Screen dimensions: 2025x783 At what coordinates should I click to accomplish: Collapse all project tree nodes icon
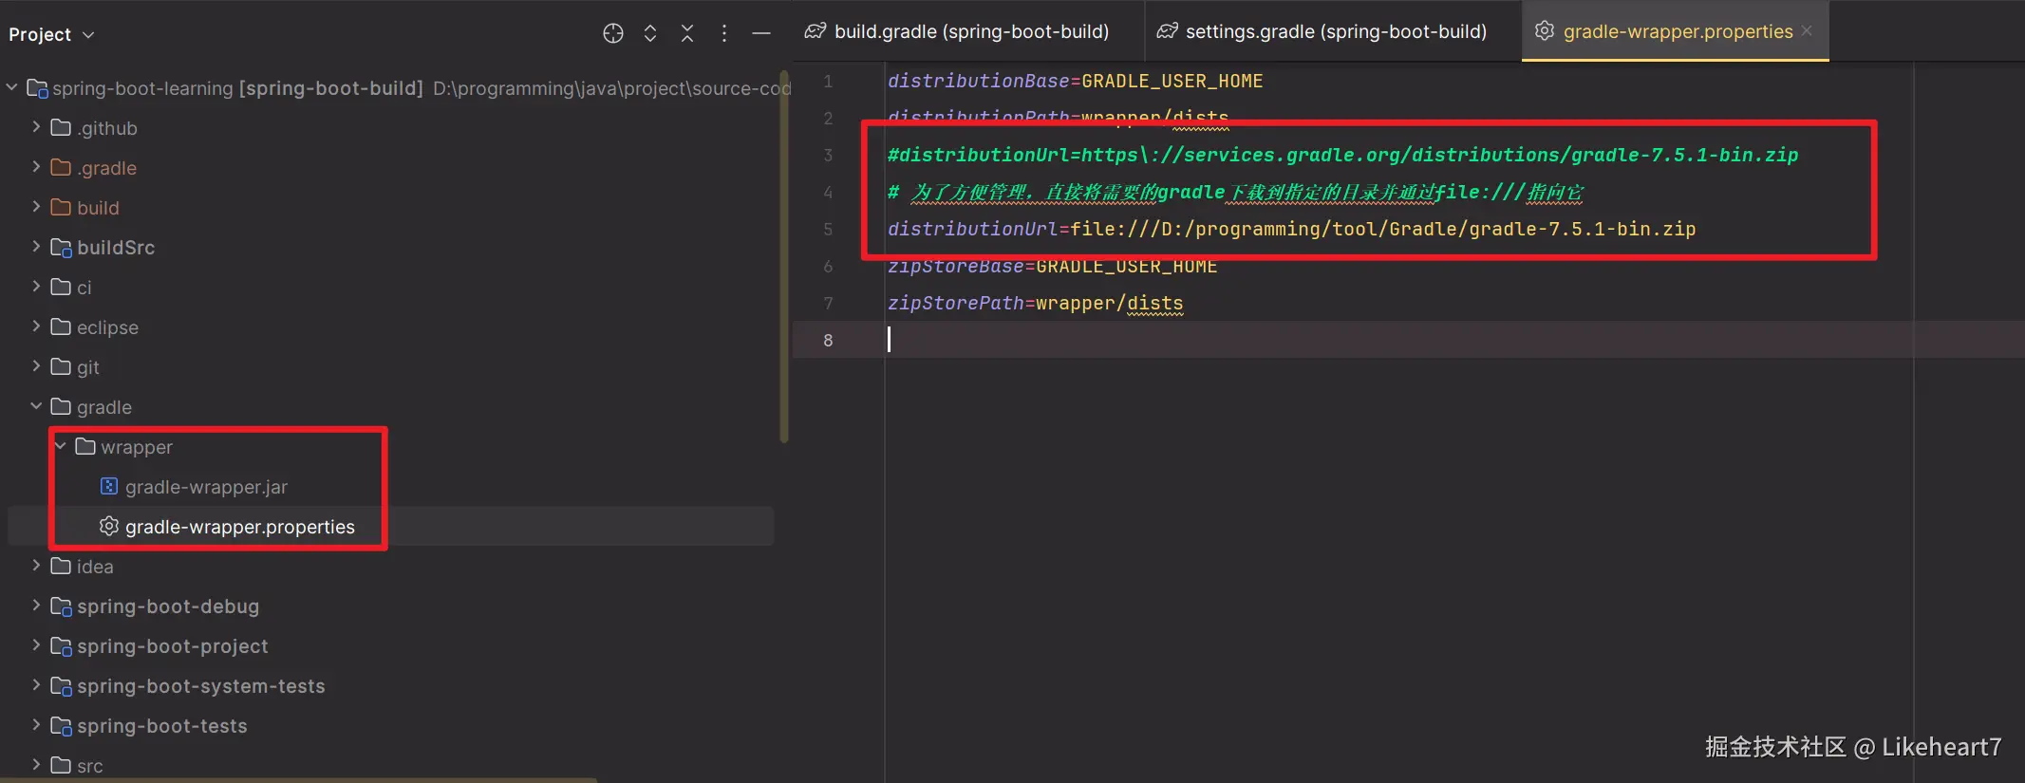pos(687,34)
